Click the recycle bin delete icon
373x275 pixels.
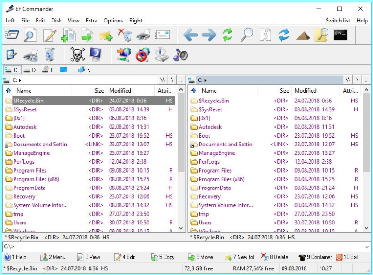click(x=125, y=35)
